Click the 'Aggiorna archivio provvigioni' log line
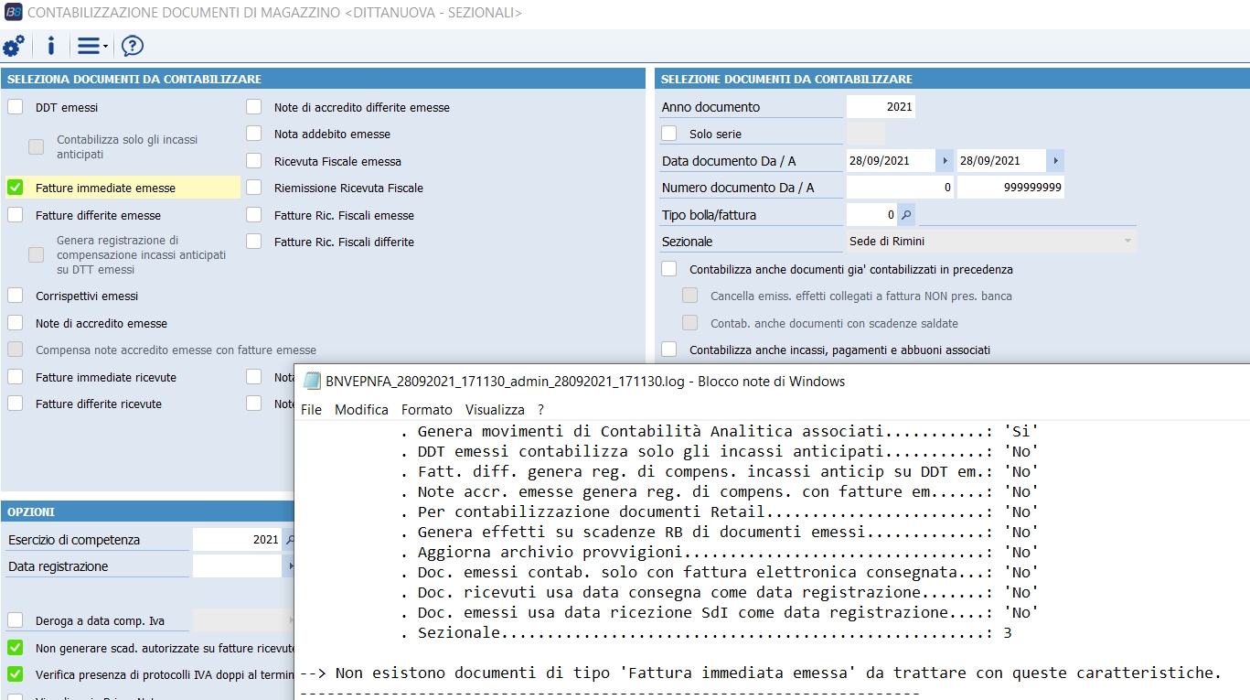 click(x=720, y=552)
